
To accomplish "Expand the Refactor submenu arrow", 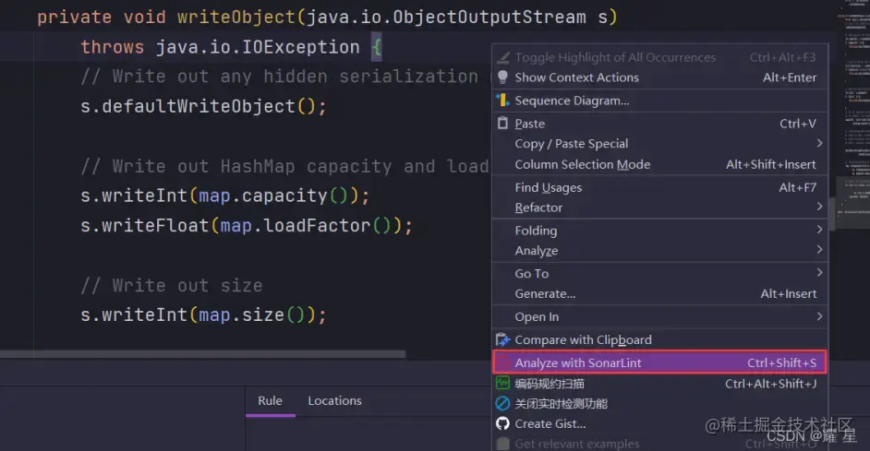I will 819,207.
